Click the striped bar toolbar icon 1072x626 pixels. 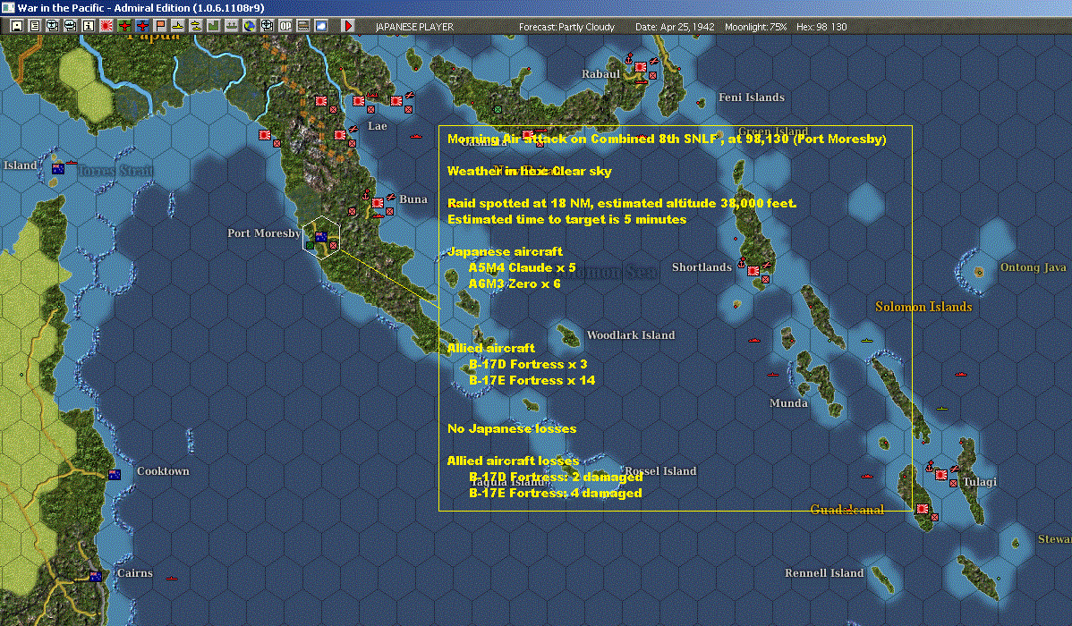tap(302, 26)
